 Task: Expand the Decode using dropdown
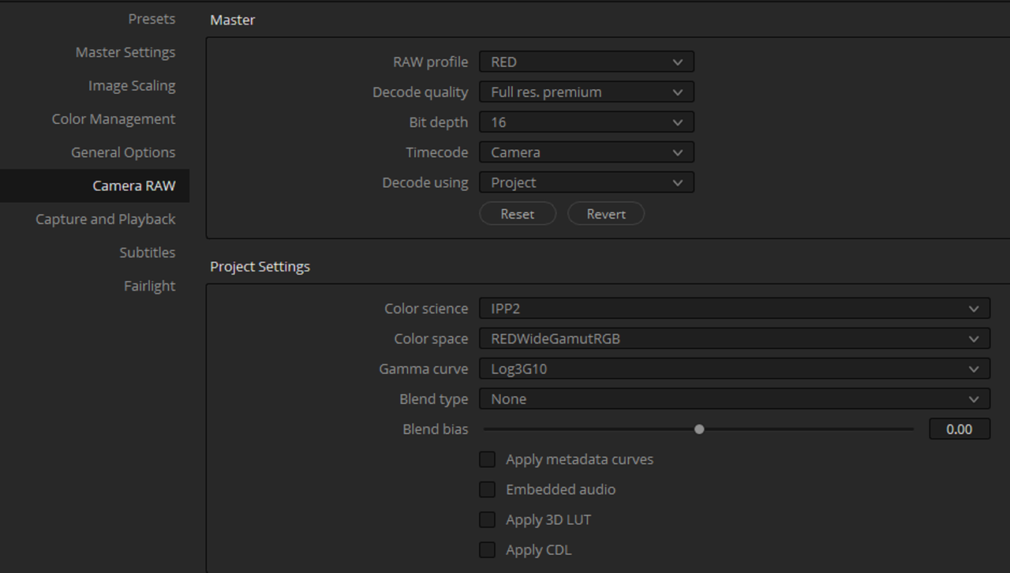coord(587,182)
